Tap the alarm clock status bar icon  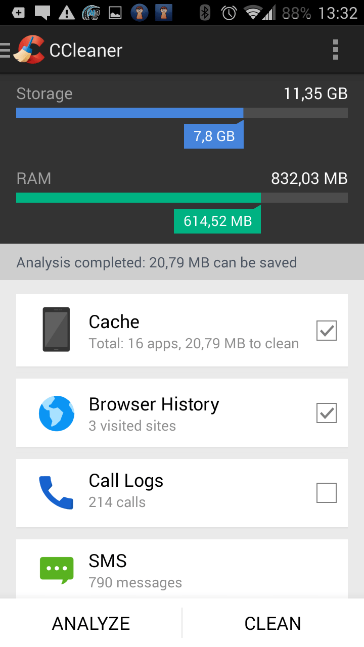(229, 13)
